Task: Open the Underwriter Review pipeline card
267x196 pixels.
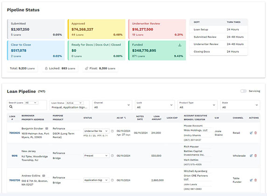Action: 157,29
